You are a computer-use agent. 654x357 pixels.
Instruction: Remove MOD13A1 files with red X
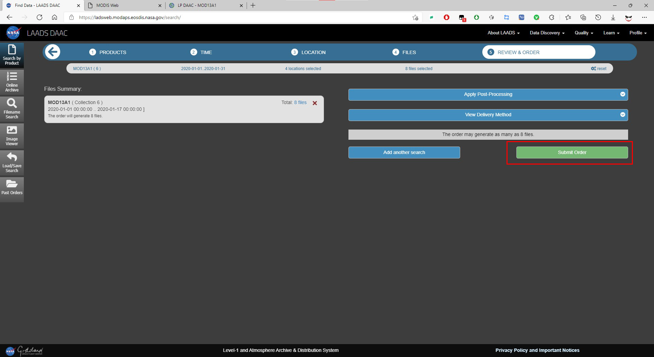315,103
